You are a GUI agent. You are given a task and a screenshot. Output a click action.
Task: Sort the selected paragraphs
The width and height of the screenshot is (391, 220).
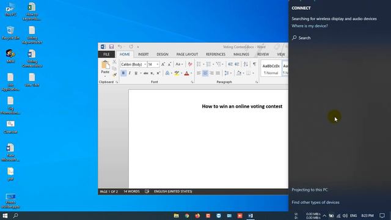(x=246, y=64)
